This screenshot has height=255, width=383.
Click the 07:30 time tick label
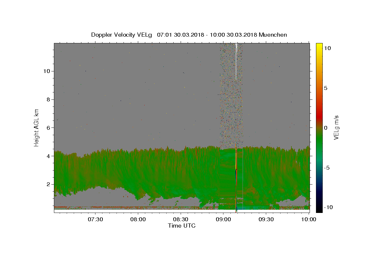coord(95,219)
